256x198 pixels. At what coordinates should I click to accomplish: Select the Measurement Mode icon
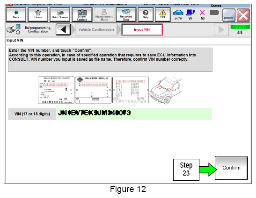click(104, 14)
